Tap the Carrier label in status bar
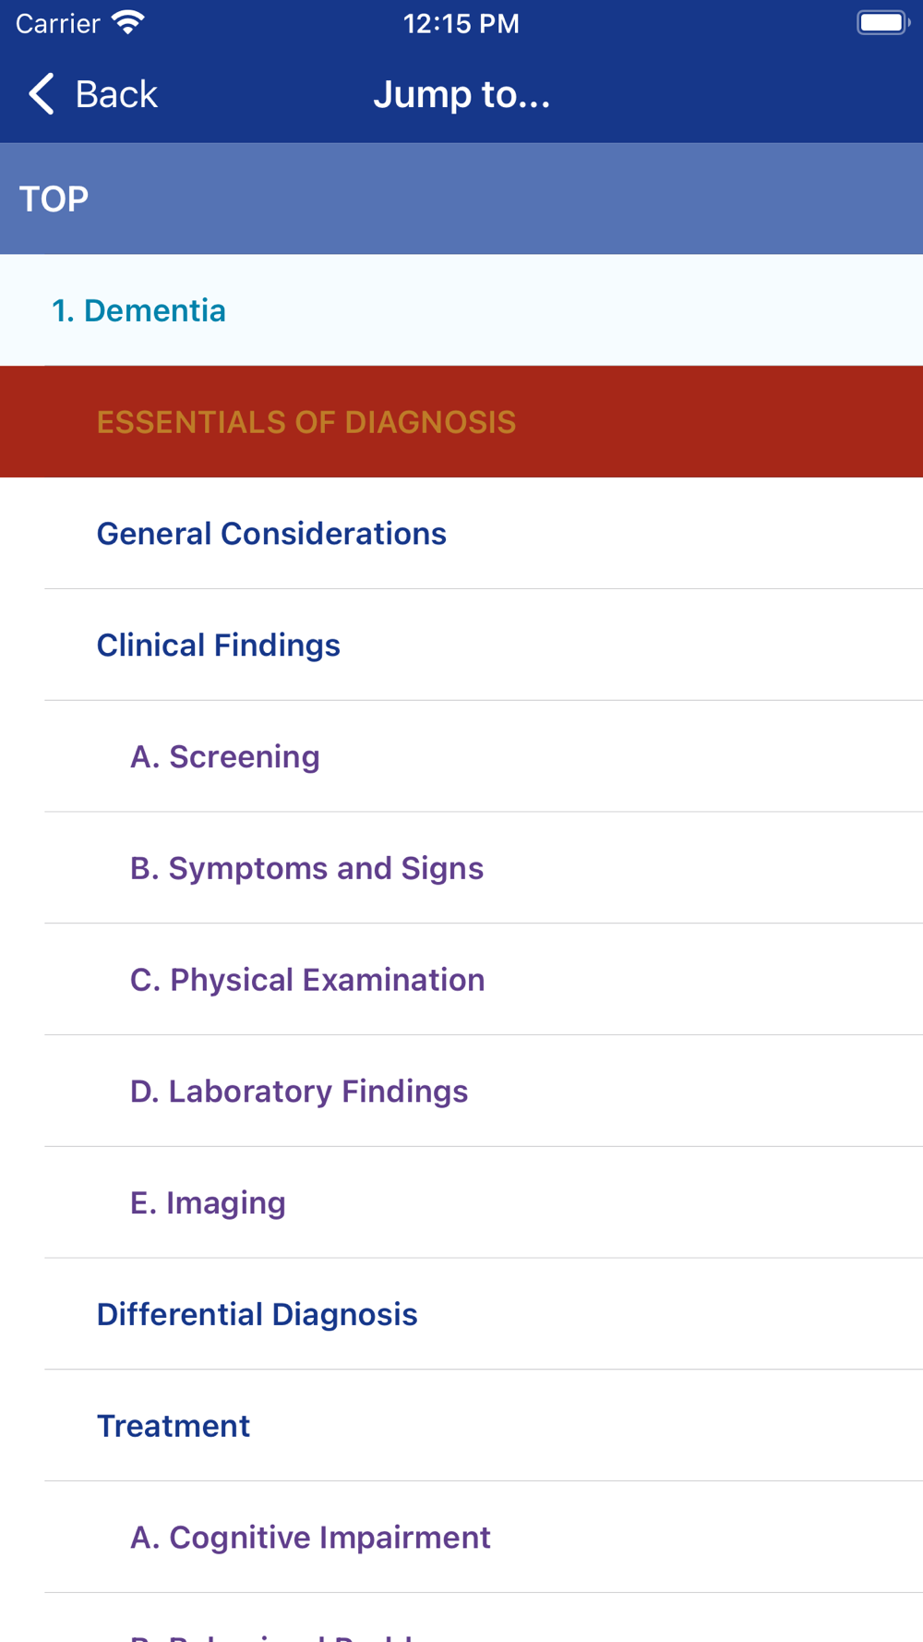 click(x=57, y=23)
